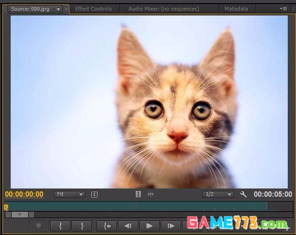This screenshot has height=235, width=296.
Task: Select the Source: 000.jpg tab
Action: (x=30, y=9)
